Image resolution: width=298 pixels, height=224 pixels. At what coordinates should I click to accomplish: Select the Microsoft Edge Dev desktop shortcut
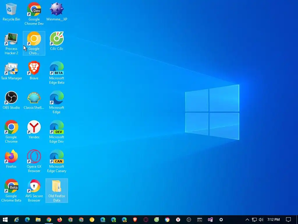(x=57, y=132)
